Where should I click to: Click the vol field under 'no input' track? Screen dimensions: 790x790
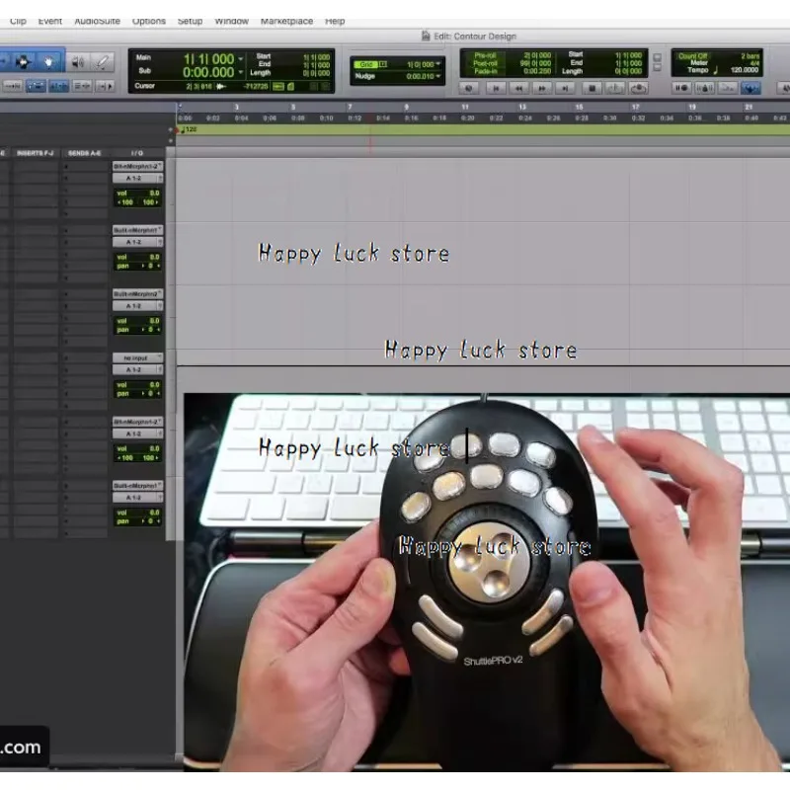point(137,385)
